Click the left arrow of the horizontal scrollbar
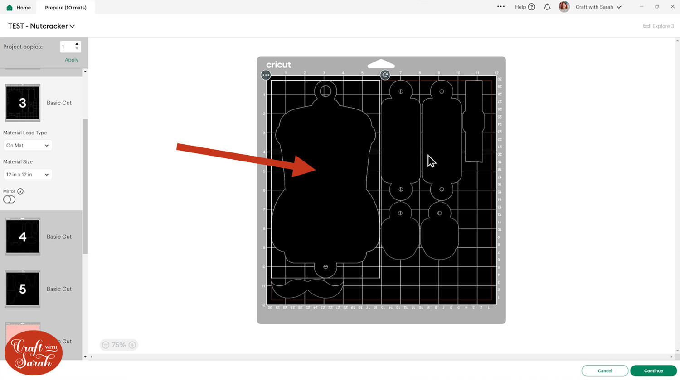 91,357
